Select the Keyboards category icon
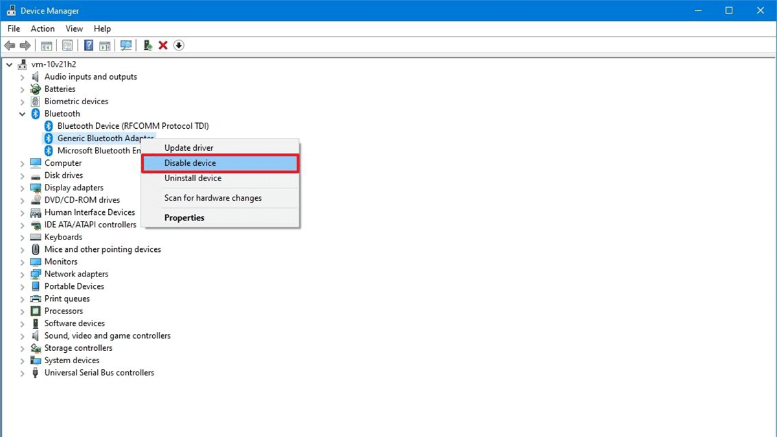Image resolution: width=777 pixels, height=437 pixels. tap(36, 237)
